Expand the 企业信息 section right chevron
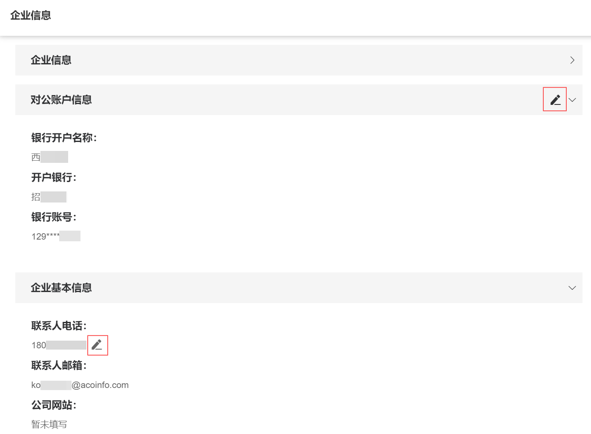Screen dimensions: 591x434 (x=572, y=61)
